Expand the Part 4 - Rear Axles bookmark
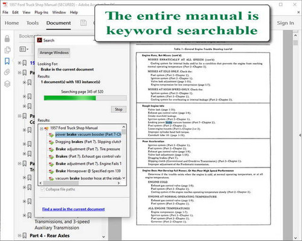 coord(19,236)
